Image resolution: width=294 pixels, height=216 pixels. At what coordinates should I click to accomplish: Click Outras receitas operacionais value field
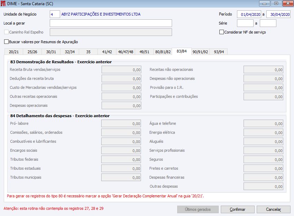coord(121,96)
